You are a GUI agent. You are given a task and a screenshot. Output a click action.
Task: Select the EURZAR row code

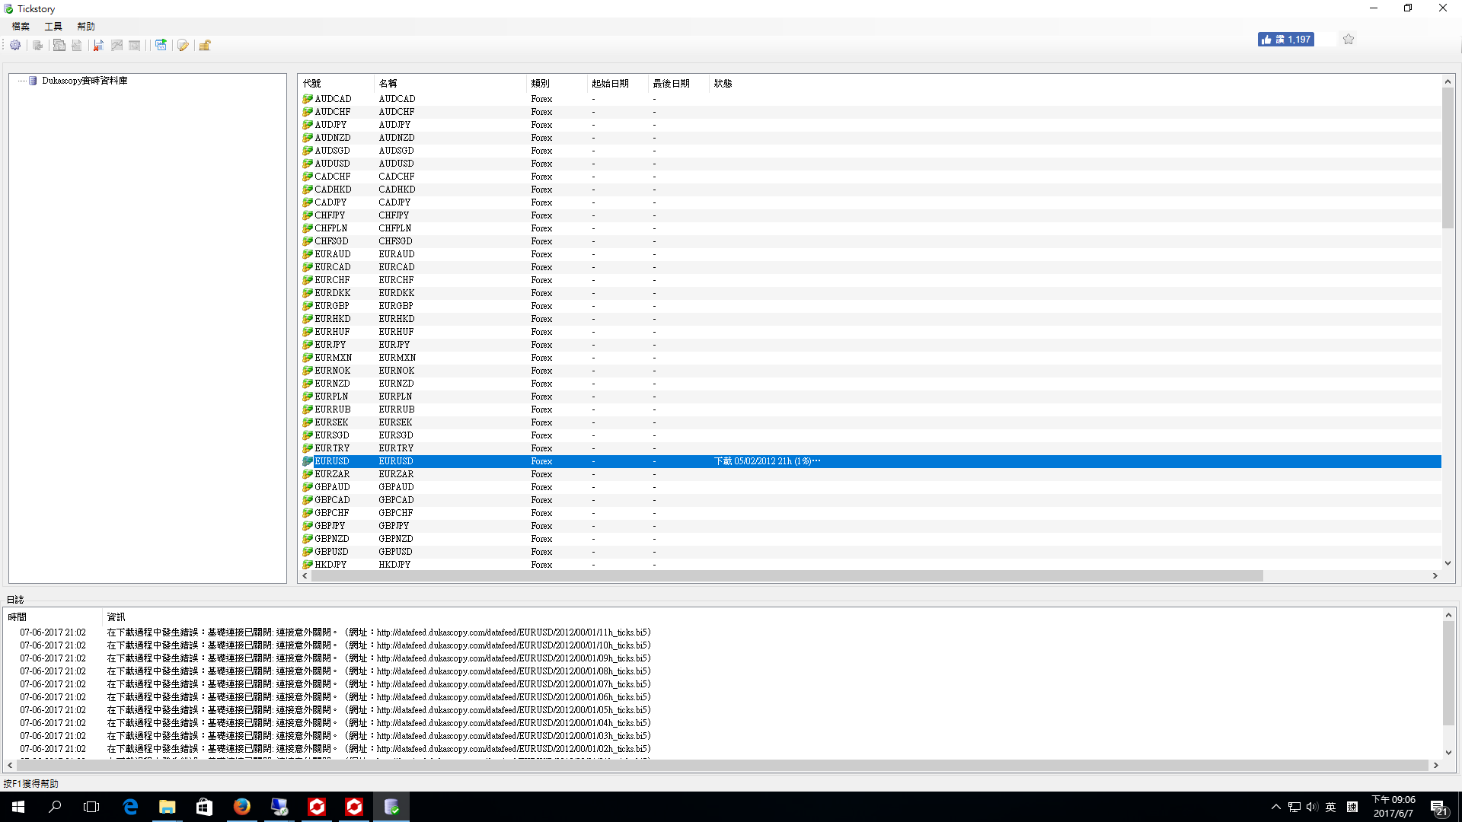click(x=332, y=474)
